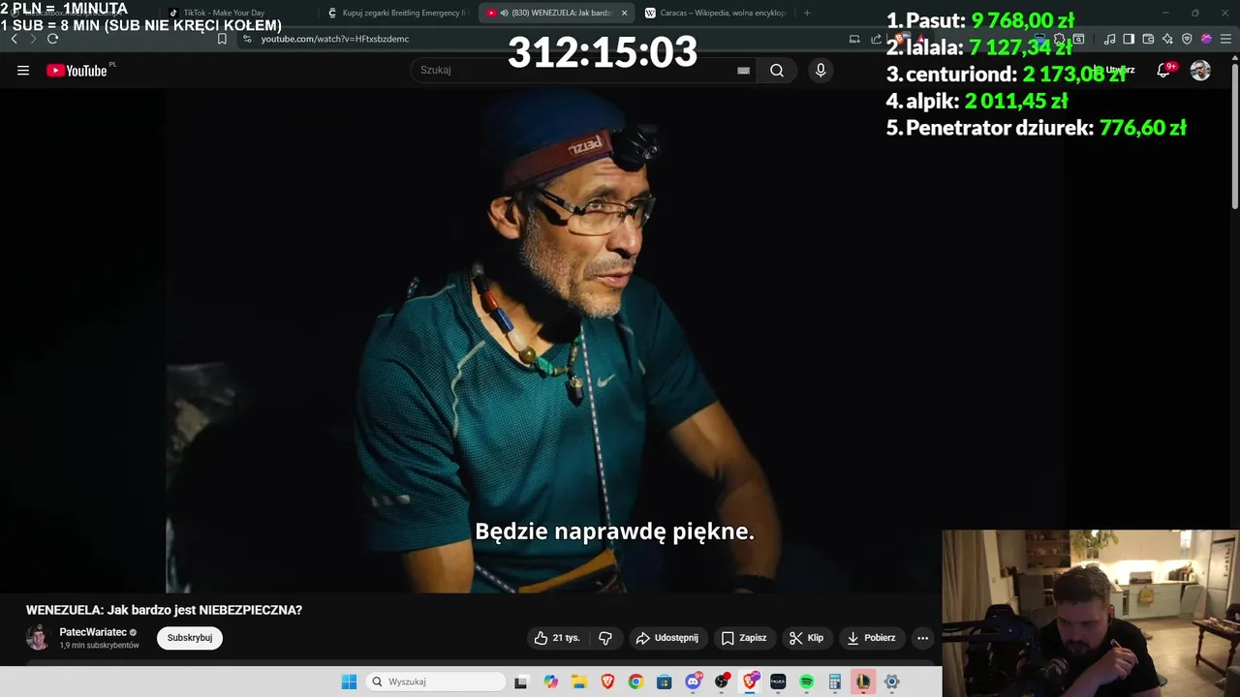Open Windows Start menu

(349, 682)
